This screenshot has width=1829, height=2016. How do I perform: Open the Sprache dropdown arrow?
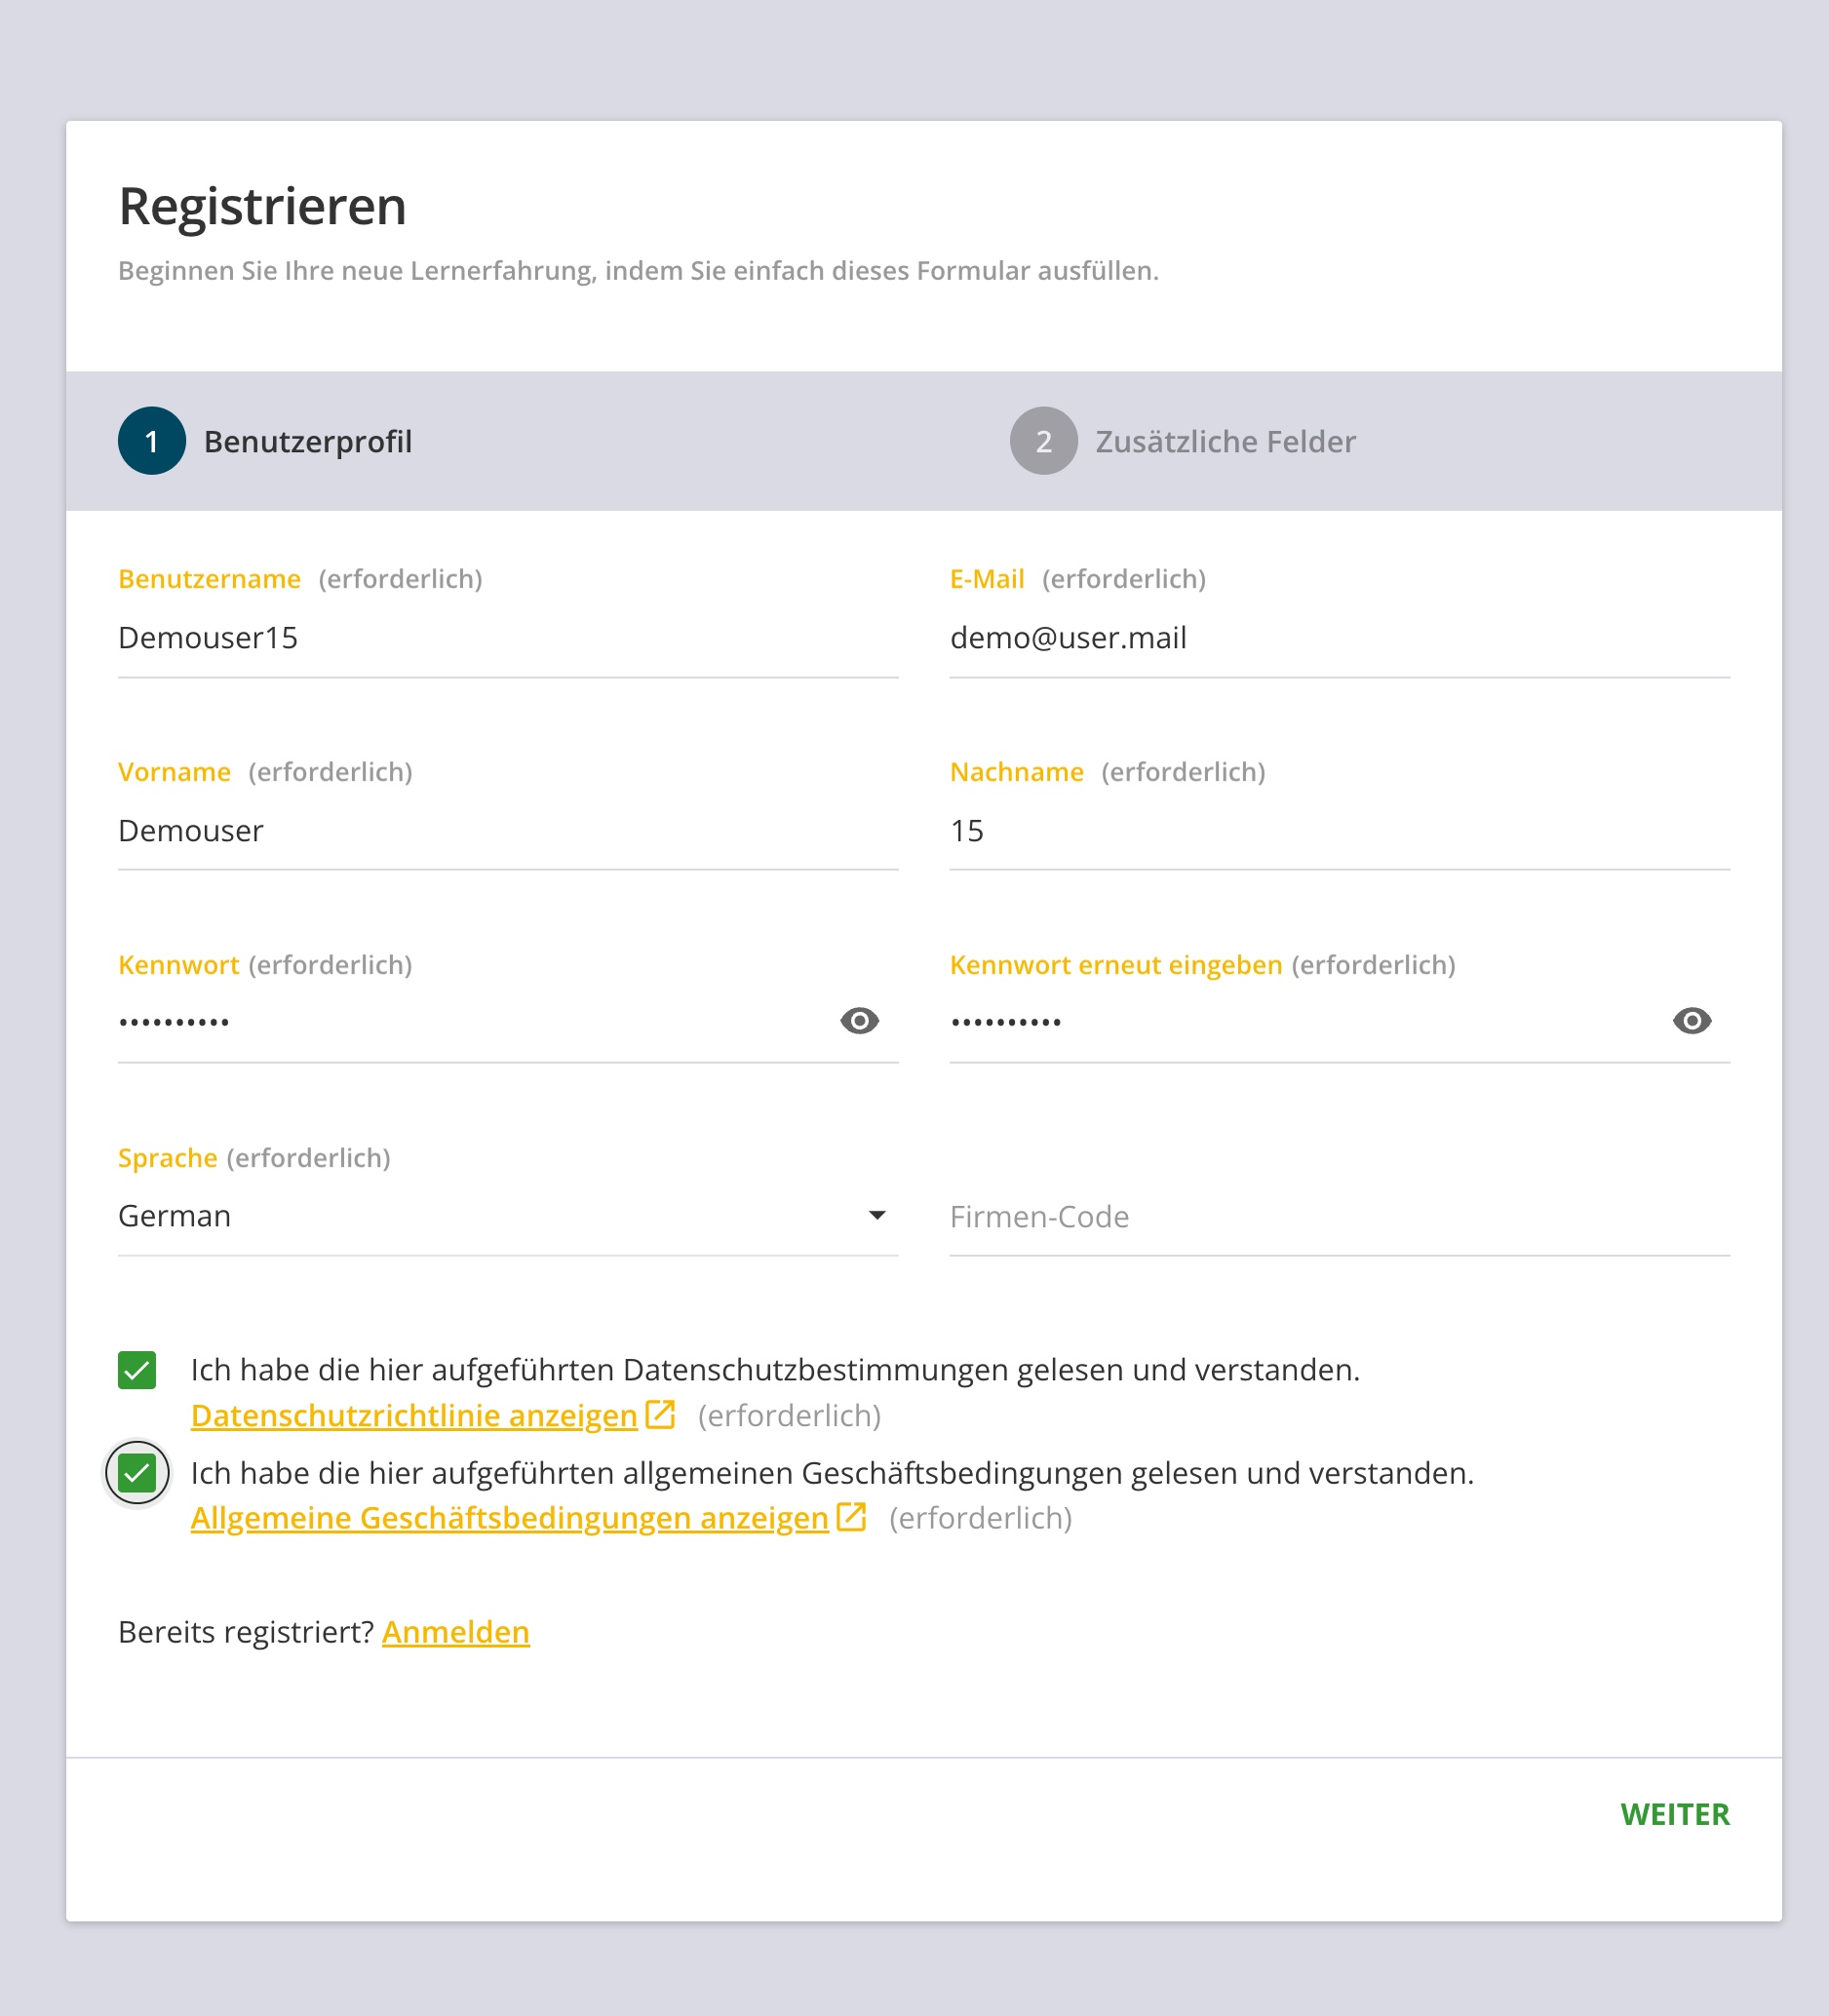click(x=877, y=1216)
